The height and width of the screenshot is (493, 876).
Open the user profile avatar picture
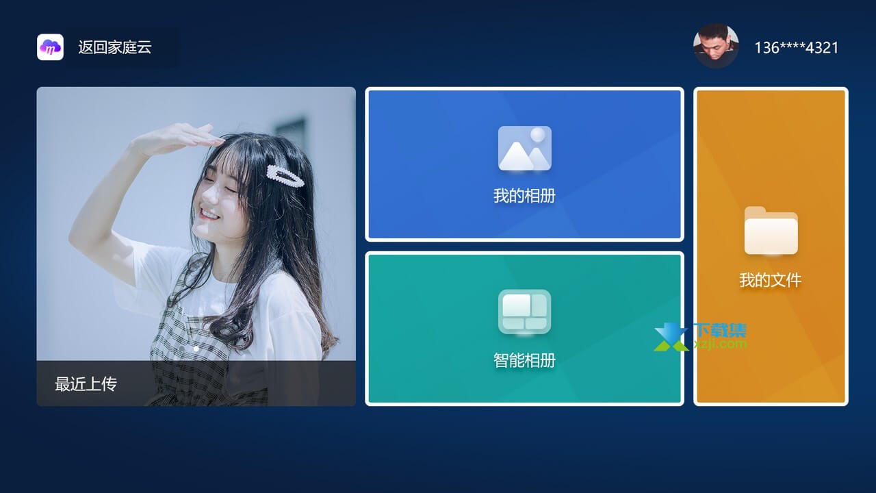tap(716, 47)
